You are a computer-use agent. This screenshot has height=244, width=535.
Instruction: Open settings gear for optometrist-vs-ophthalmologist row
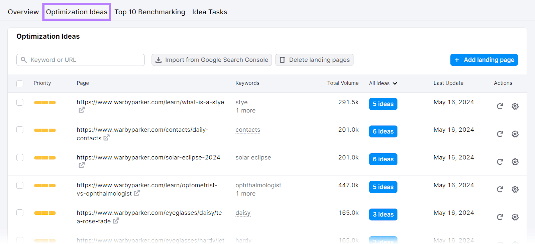coord(515,189)
